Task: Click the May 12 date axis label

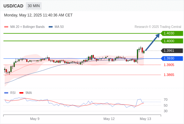Action: point(109,119)
